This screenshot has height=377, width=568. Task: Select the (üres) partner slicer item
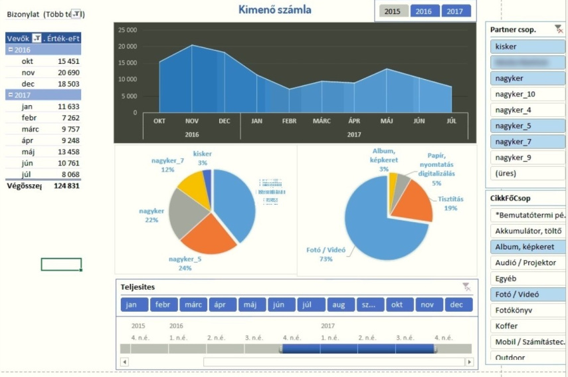(527, 174)
